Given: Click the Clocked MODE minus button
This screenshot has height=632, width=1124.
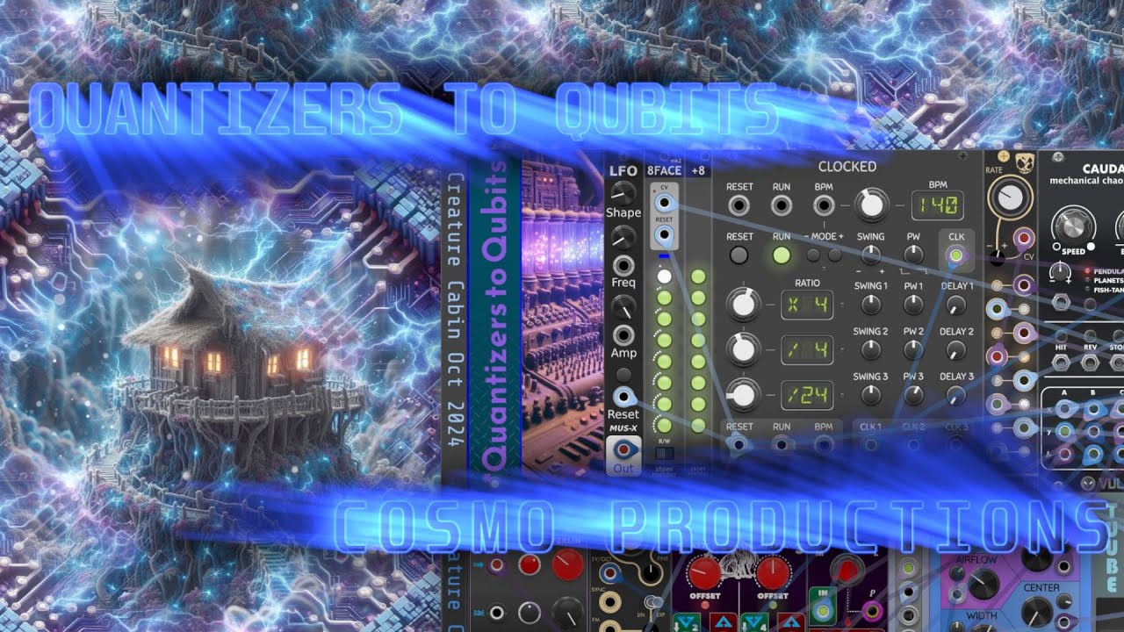Looking at the screenshot, I should pyautogui.click(x=814, y=255).
